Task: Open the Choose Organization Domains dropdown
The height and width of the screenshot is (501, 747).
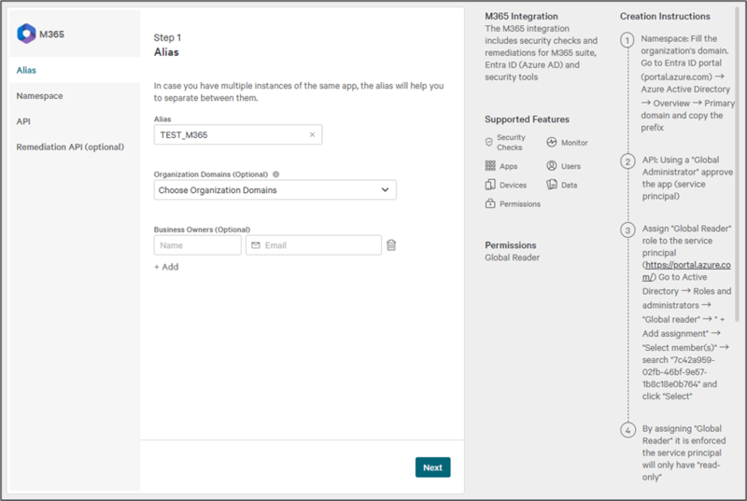Action: tap(275, 189)
